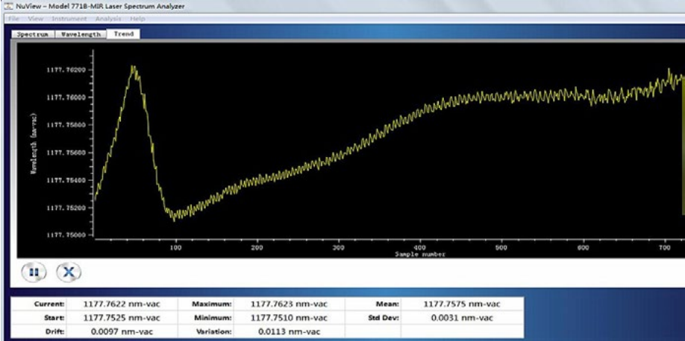Viewport: 685px width, 341px height.
Task: Select the Drift value readout
Action: pyautogui.click(x=122, y=331)
